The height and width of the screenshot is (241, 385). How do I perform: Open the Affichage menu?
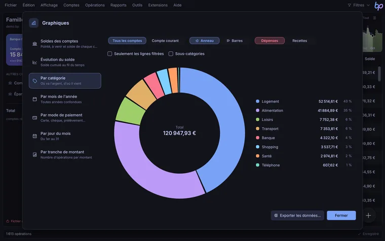pyautogui.click(x=49, y=5)
